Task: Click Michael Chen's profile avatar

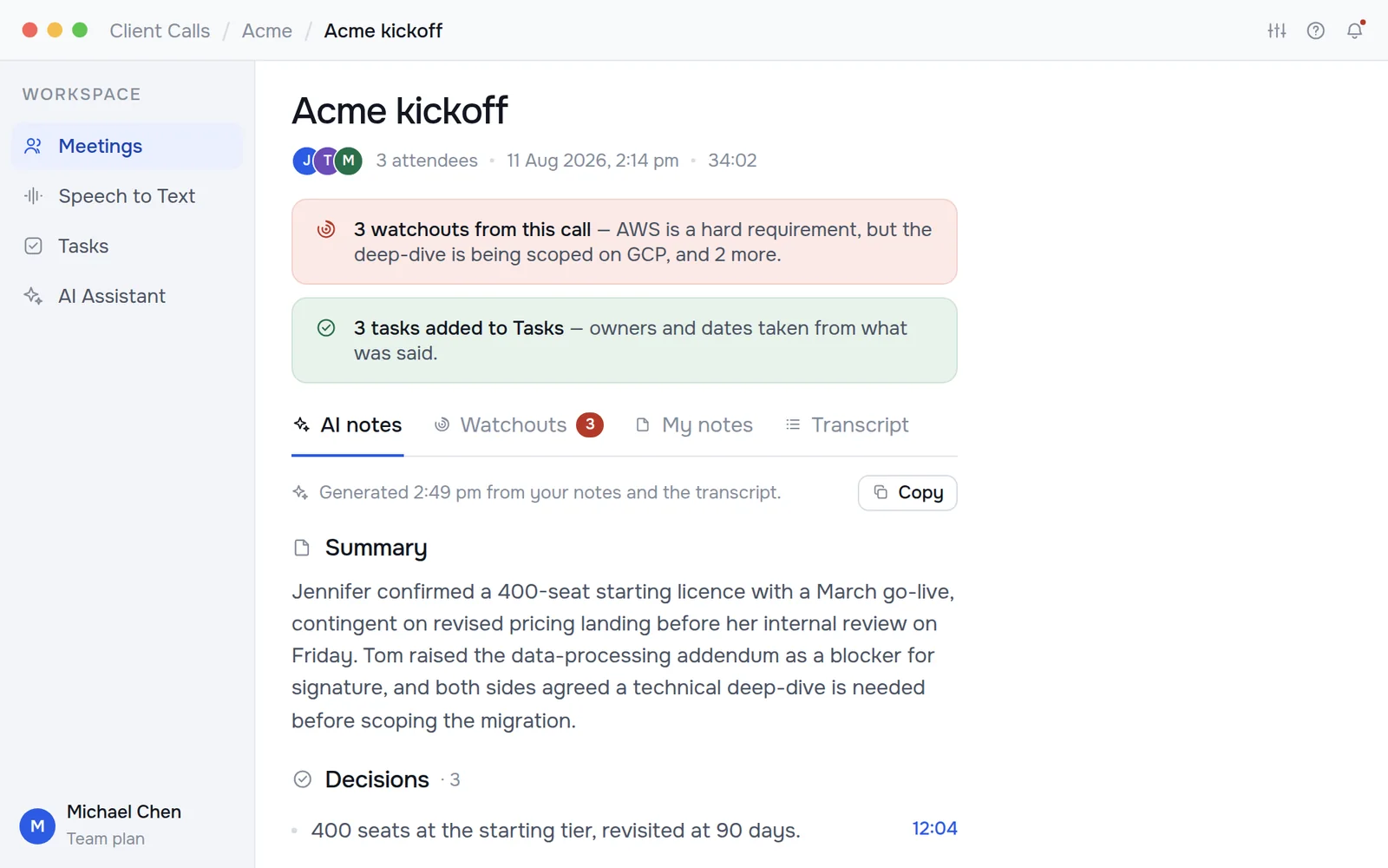Action: [37, 826]
